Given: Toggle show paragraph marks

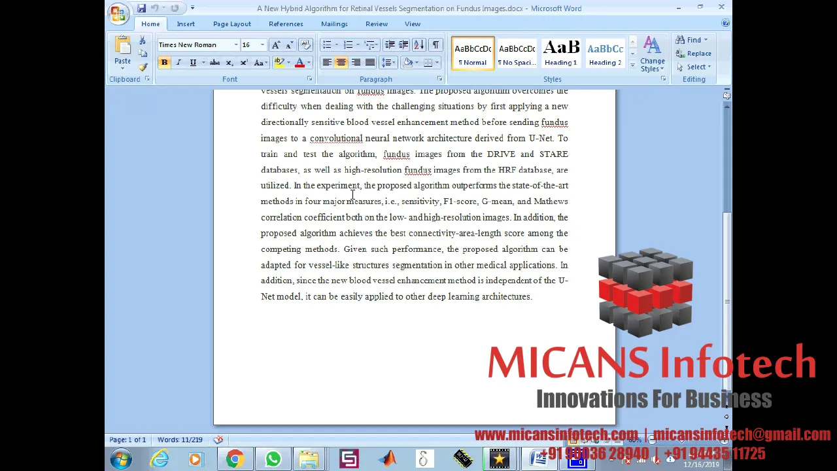Looking at the screenshot, I should 435,45.
